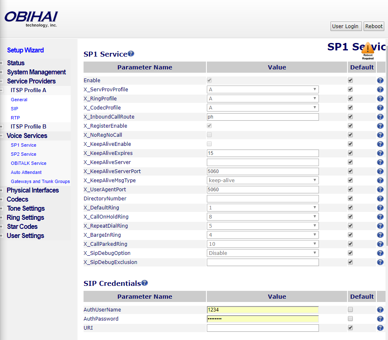
Task: Toggle Default checkbox for X_UserAgentPort
Action: [x=350, y=189]
